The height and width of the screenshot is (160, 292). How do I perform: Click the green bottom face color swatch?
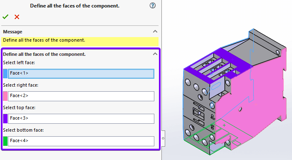5,141
